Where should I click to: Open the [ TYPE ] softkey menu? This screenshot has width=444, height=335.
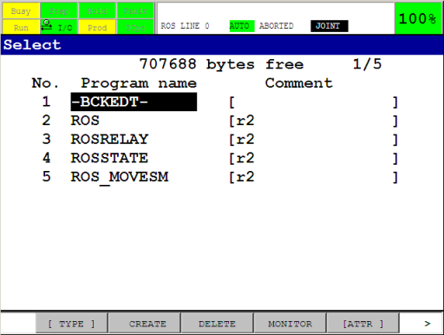coord(71,324)
